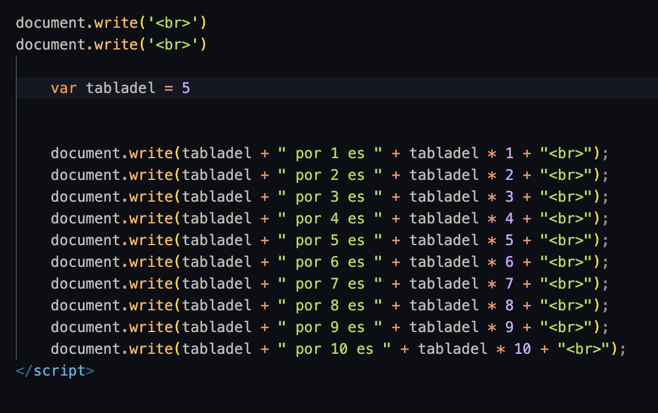Click the semicolon ending the "por 6 es" line
The width and height of the screenshot is (658, 413).
(605, 262)
